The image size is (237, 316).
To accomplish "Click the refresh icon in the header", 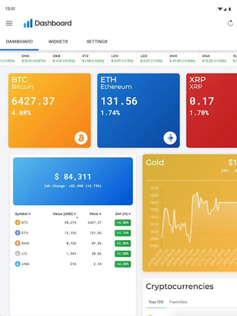I will (x=230, y=24).
